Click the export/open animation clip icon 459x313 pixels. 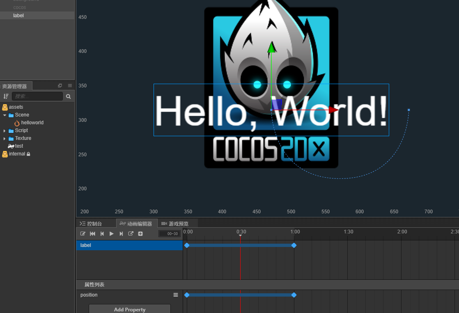point(131,233)
